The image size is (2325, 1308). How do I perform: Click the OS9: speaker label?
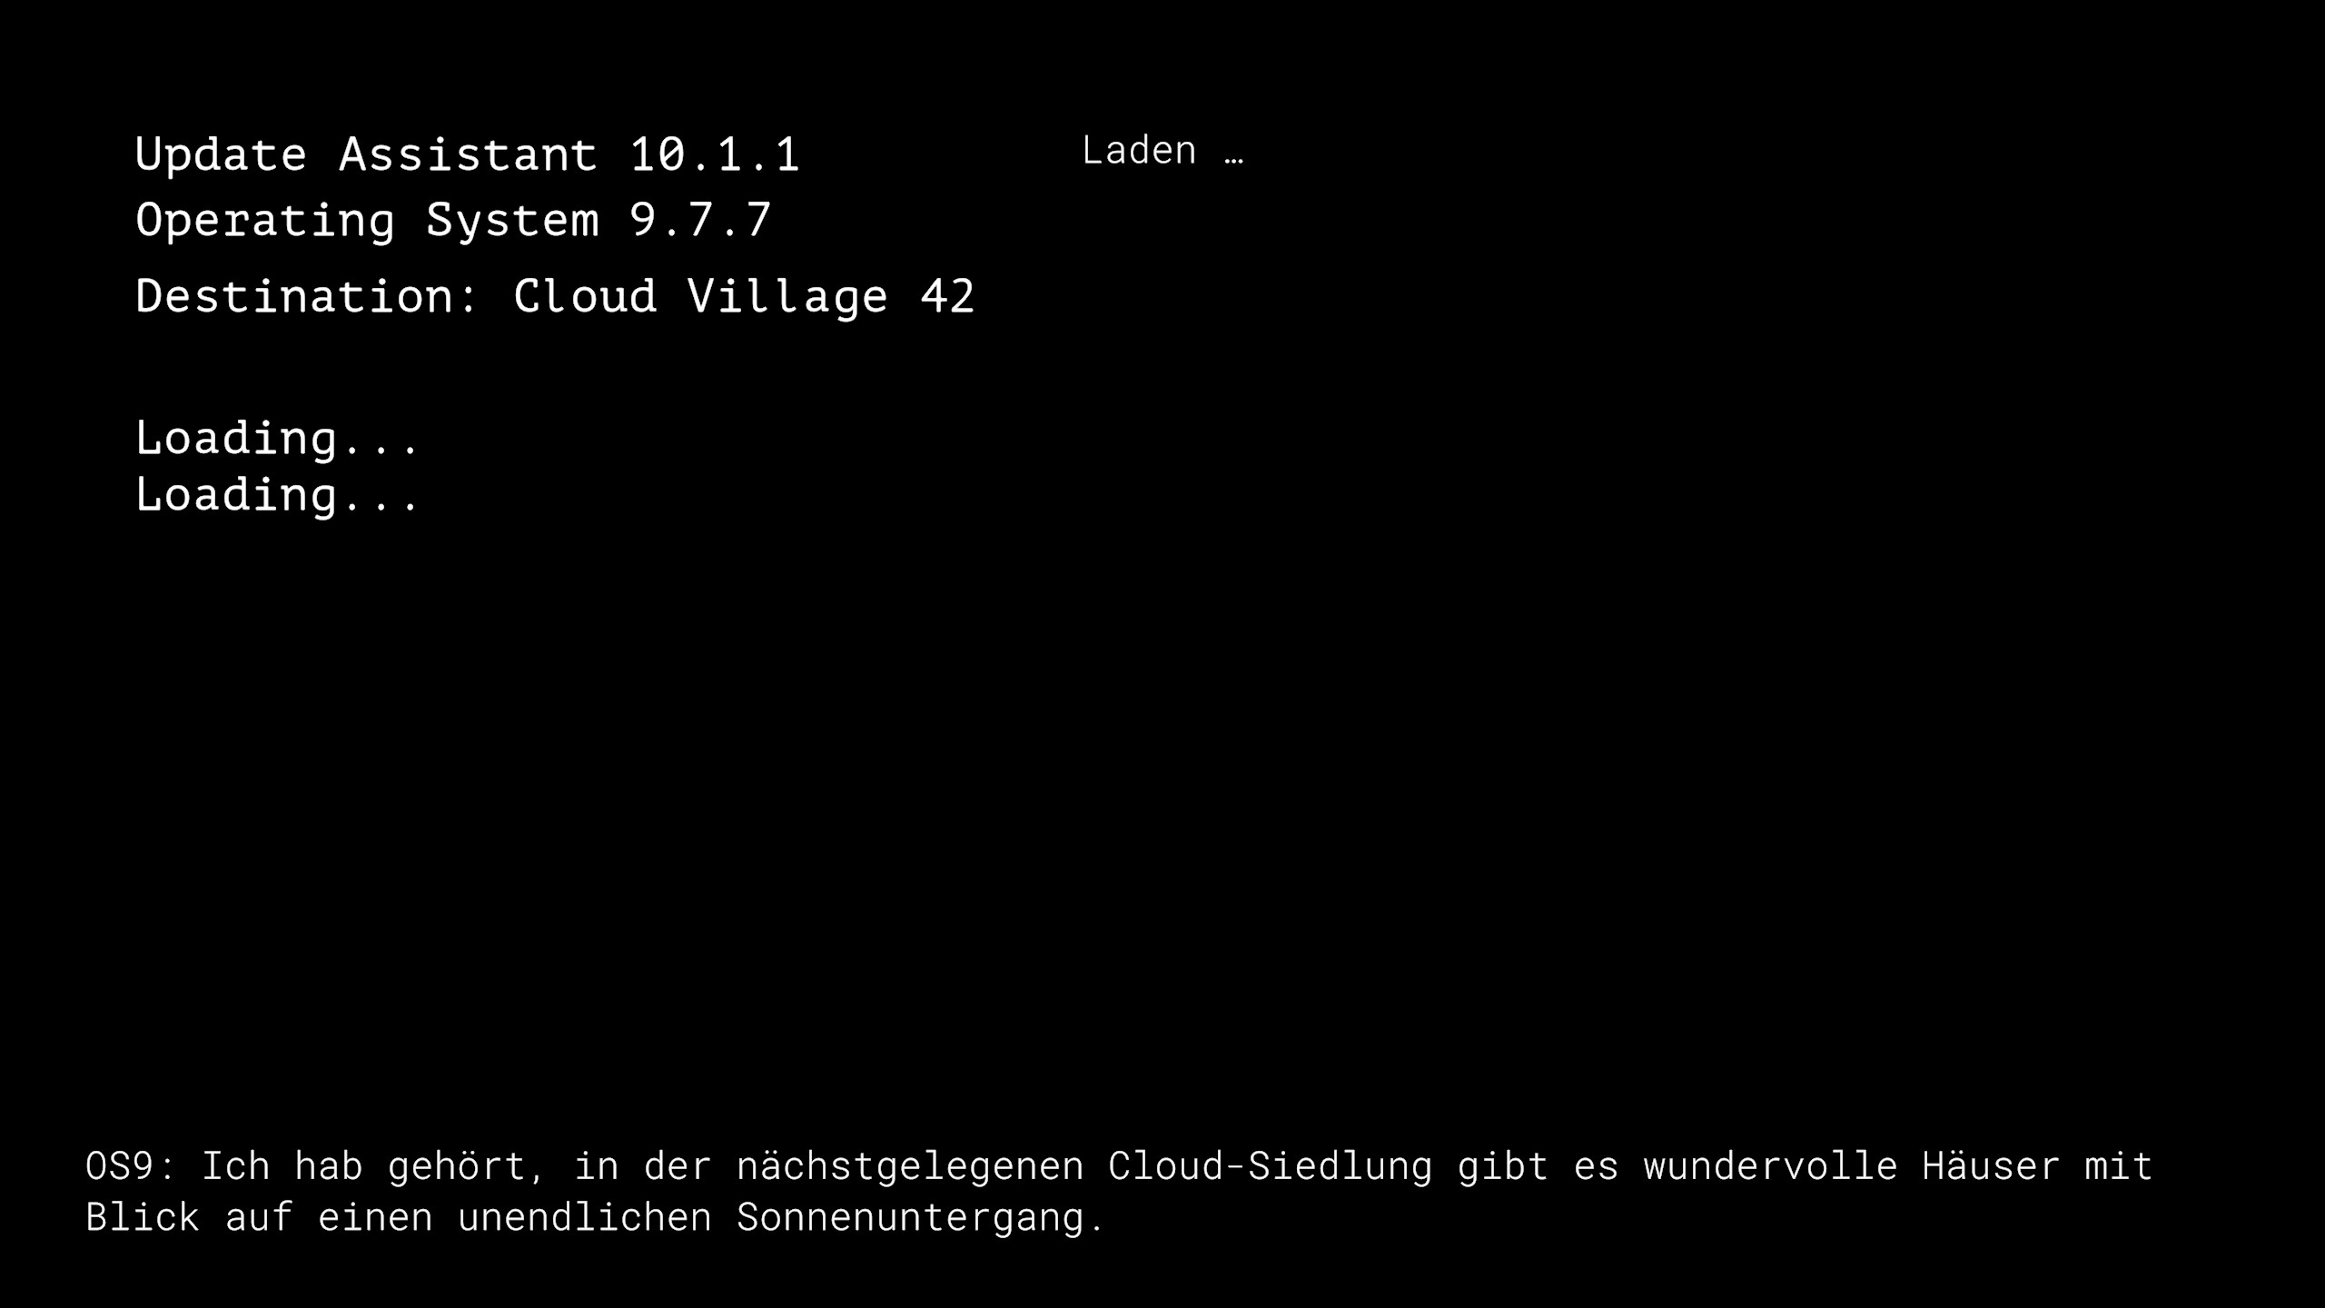131,1165
